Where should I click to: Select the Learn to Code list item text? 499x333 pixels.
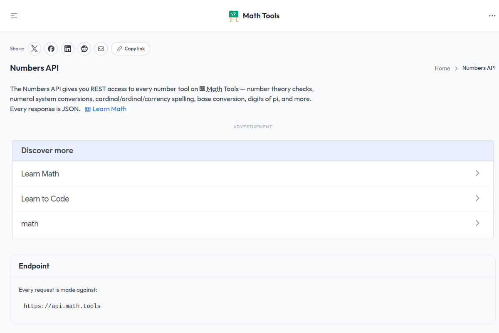45,199
